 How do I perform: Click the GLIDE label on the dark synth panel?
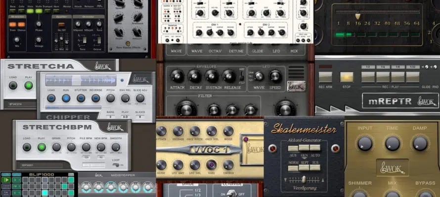pos(257,51)
